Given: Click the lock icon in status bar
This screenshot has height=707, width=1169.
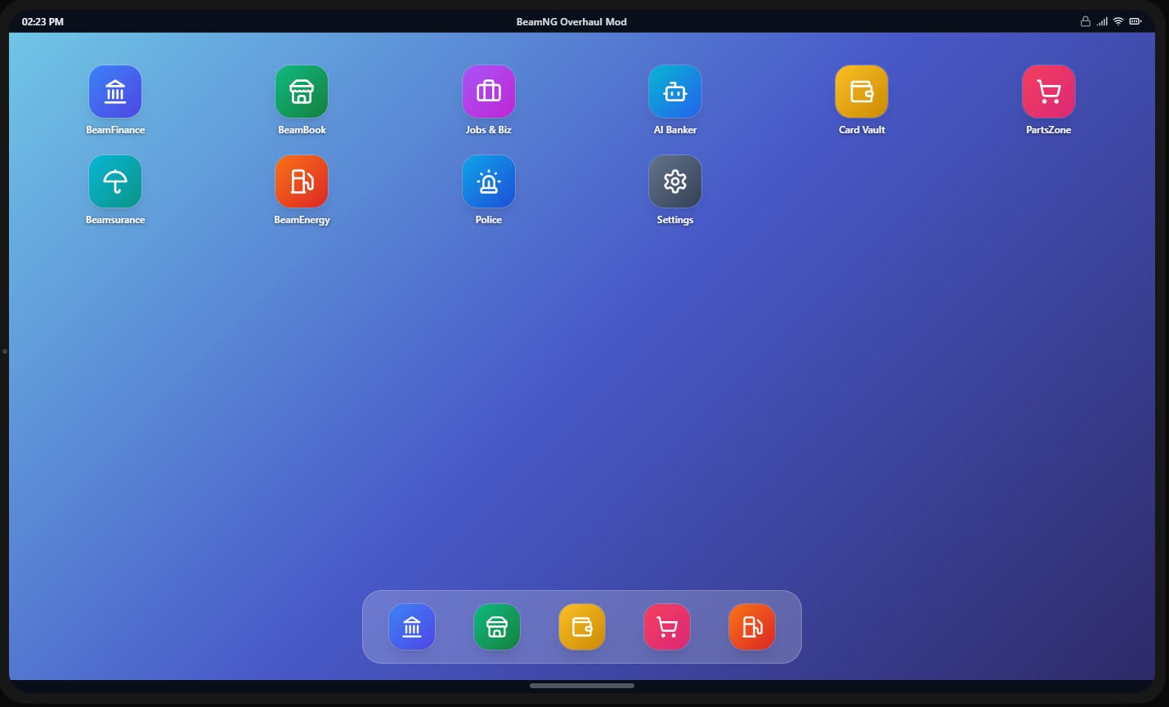Looking at the screenshot, I should (1086, 21).
